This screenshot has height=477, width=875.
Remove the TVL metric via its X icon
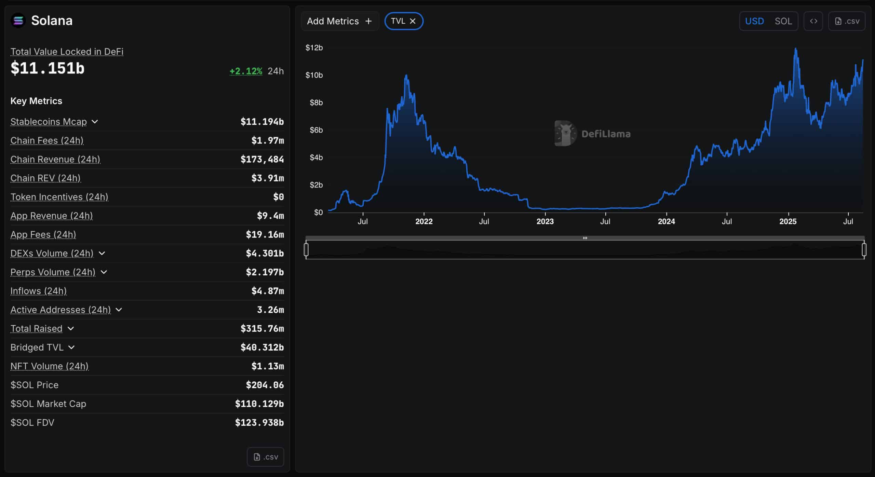click(x=413, y=21)
